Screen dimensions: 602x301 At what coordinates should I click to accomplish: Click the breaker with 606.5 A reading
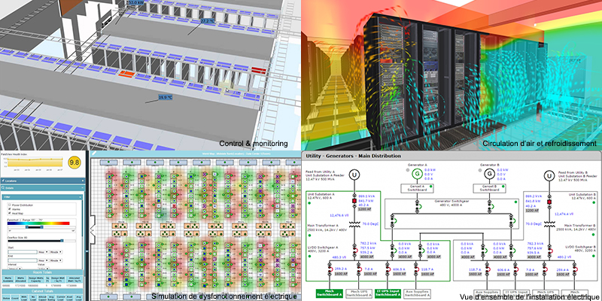point(388,269)
